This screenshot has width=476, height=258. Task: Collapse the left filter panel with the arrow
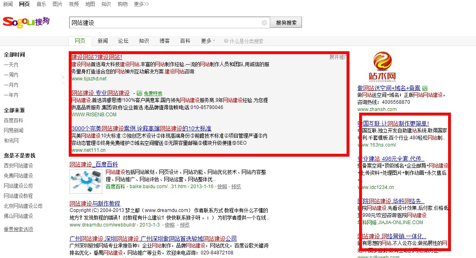click(x=63, y=78)
